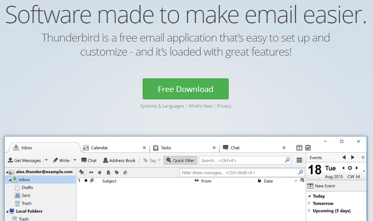Open Systems & Languages link
This screenshot has width=373, height=221.
(162, 106)
